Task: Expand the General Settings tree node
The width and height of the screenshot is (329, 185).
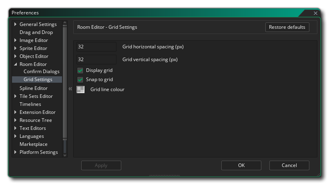Action: (x=16, y=24)
